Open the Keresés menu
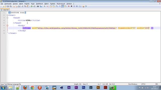 (x=15, y=4)
